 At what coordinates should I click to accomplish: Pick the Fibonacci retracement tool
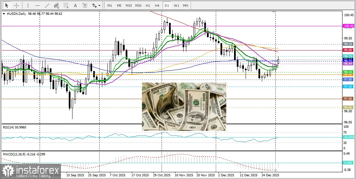[x=66, y=5]
